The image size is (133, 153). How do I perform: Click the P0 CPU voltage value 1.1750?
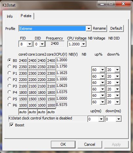[x=62, y=66]
